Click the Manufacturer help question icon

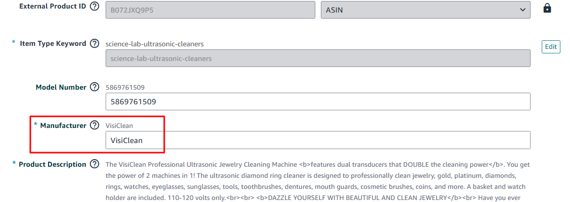pos(94,125)
